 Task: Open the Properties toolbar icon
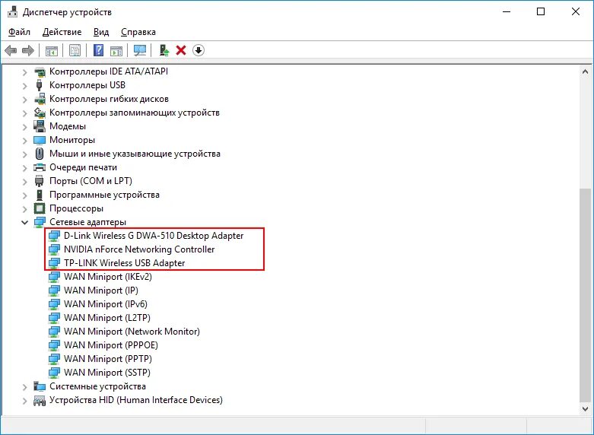pos(75,50)
